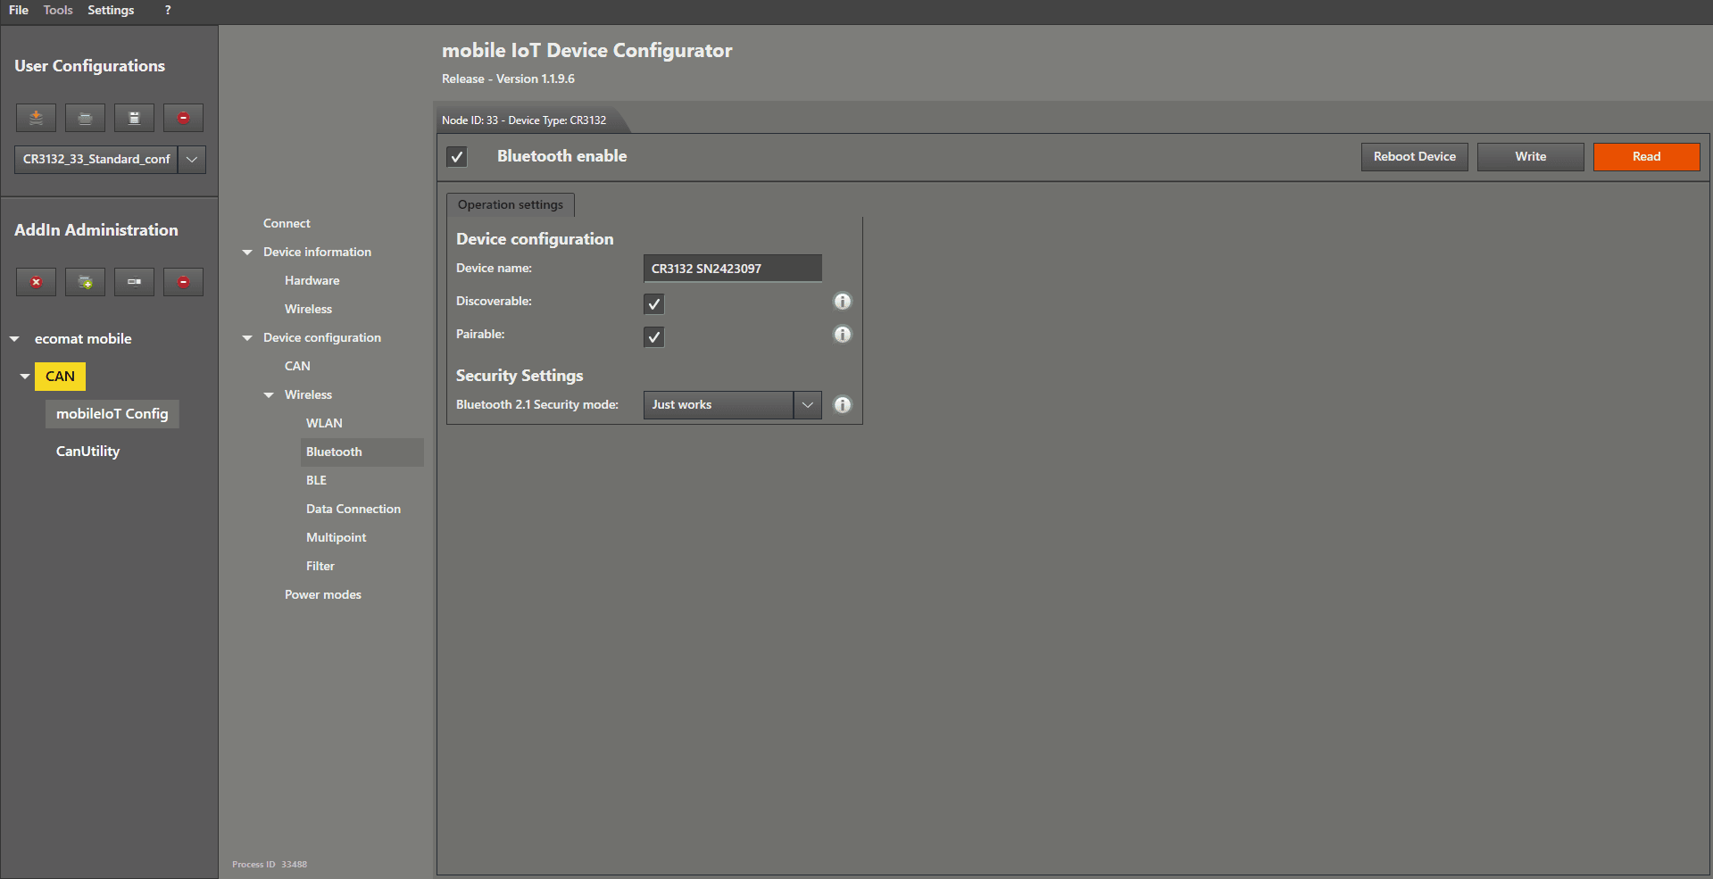Collapse the Device information tree node
Viewport: 1713px width, 879px height.
[x=247, y=253]
